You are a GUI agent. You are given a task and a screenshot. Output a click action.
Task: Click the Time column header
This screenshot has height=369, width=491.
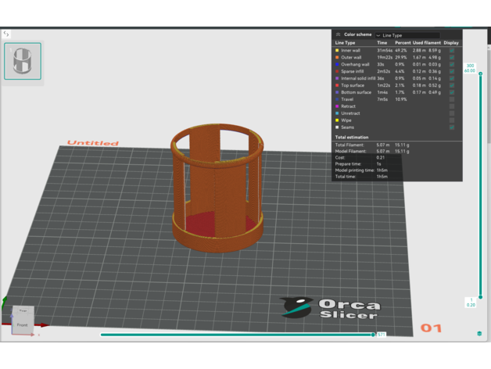(x=382, y=43)
